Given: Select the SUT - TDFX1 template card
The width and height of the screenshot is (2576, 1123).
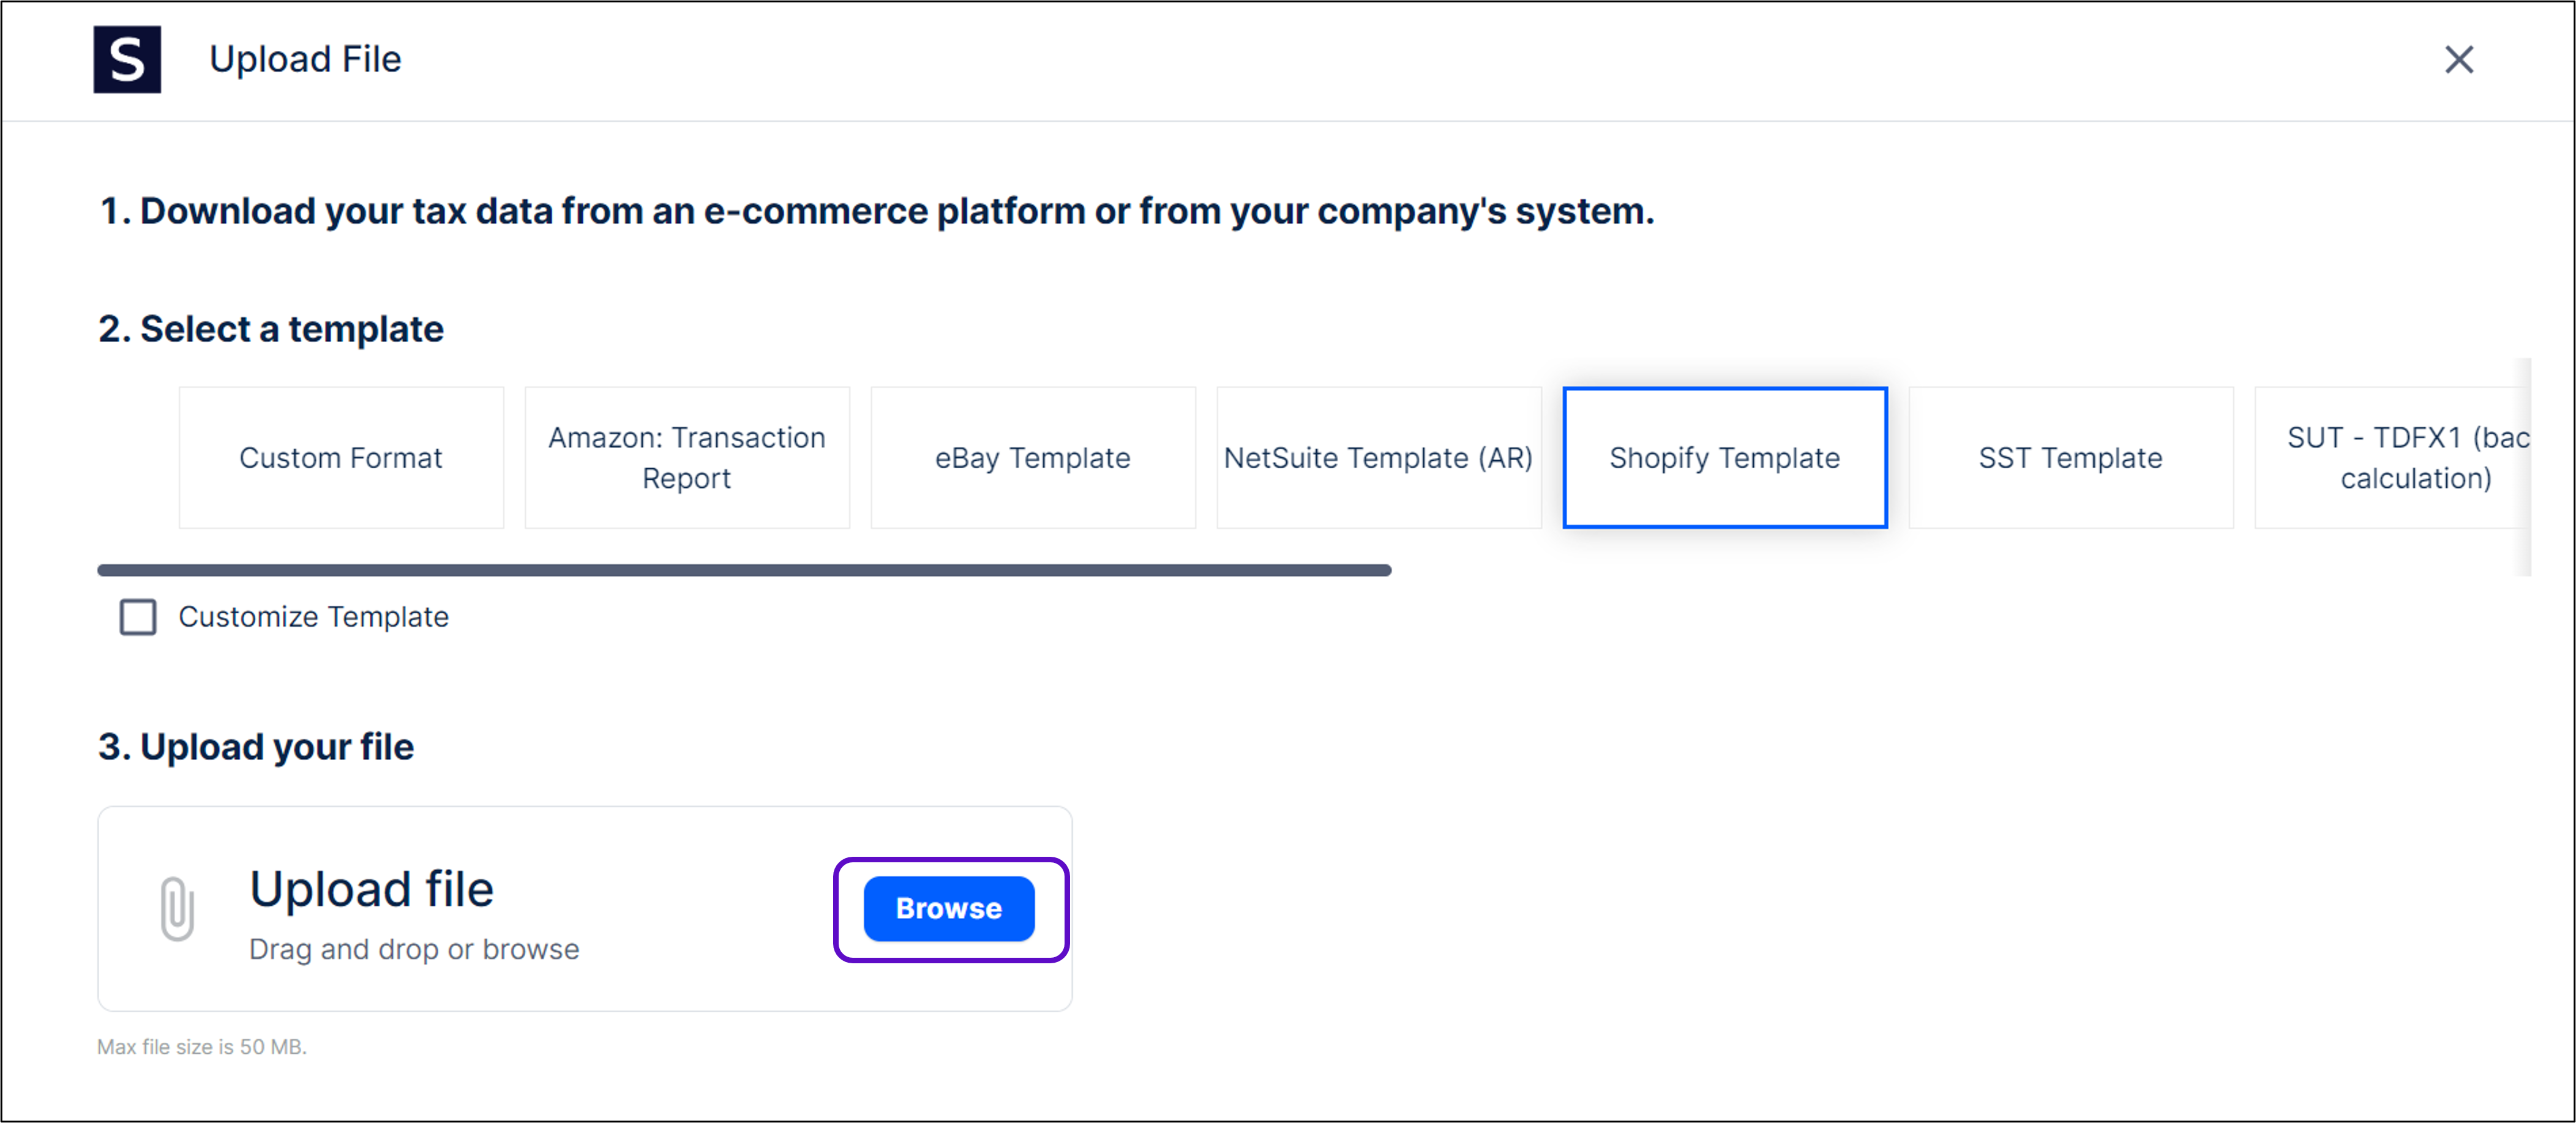Looking at the screenshot, I should (2400, 458).
